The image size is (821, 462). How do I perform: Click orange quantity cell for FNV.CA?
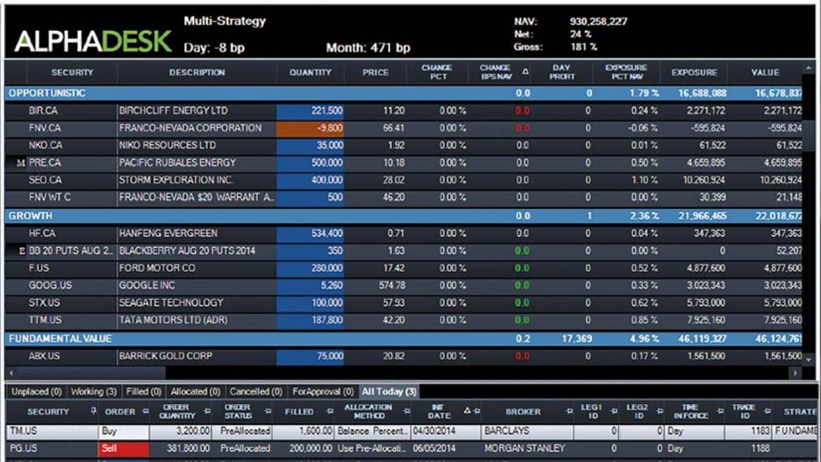point(310,128)
